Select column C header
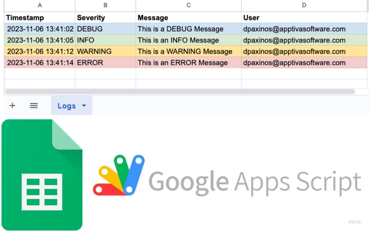Image resolution: width=369 pixels, height=232 pixels. (x=188, y=5)
